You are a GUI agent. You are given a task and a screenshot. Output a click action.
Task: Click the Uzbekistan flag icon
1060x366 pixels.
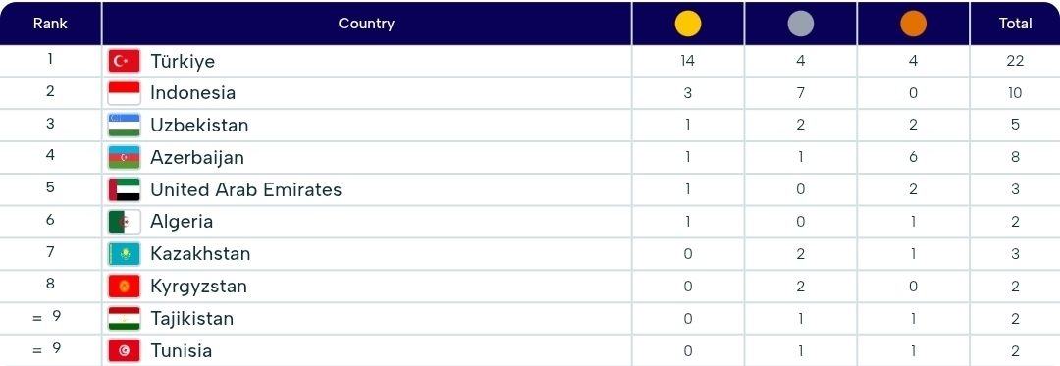click(x=125, y=125)
